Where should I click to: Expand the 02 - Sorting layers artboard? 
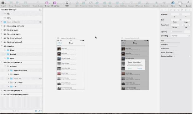2,30
